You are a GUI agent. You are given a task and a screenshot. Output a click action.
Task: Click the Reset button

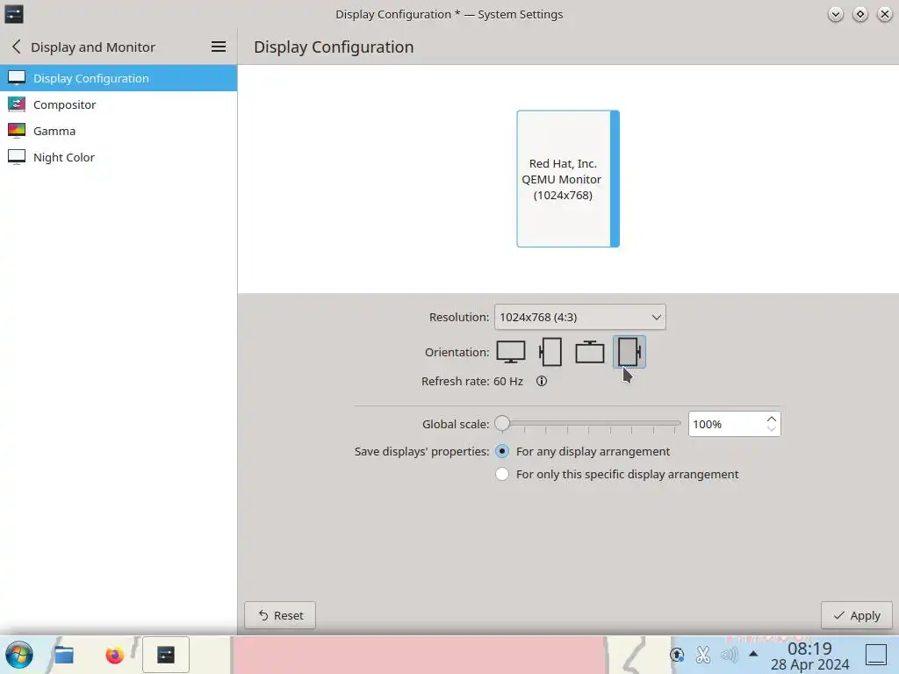280,615
